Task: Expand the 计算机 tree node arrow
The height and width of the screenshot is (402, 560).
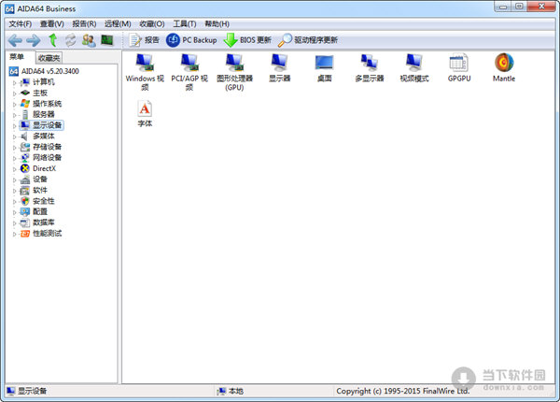Action: (x=15, y=83)
